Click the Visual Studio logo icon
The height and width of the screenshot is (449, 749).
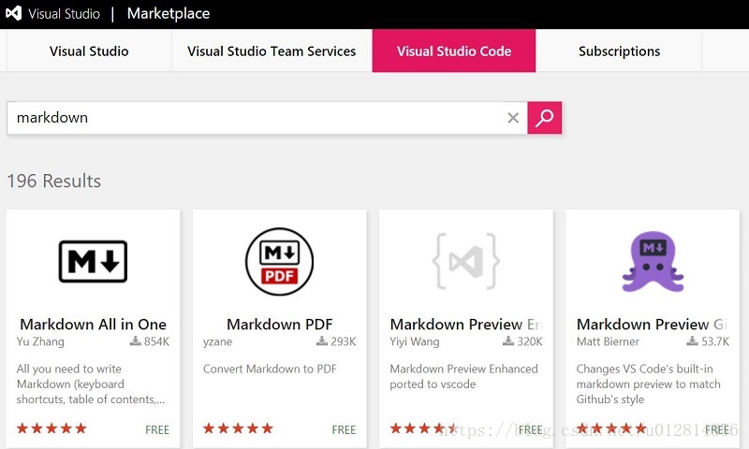(13, 13)
